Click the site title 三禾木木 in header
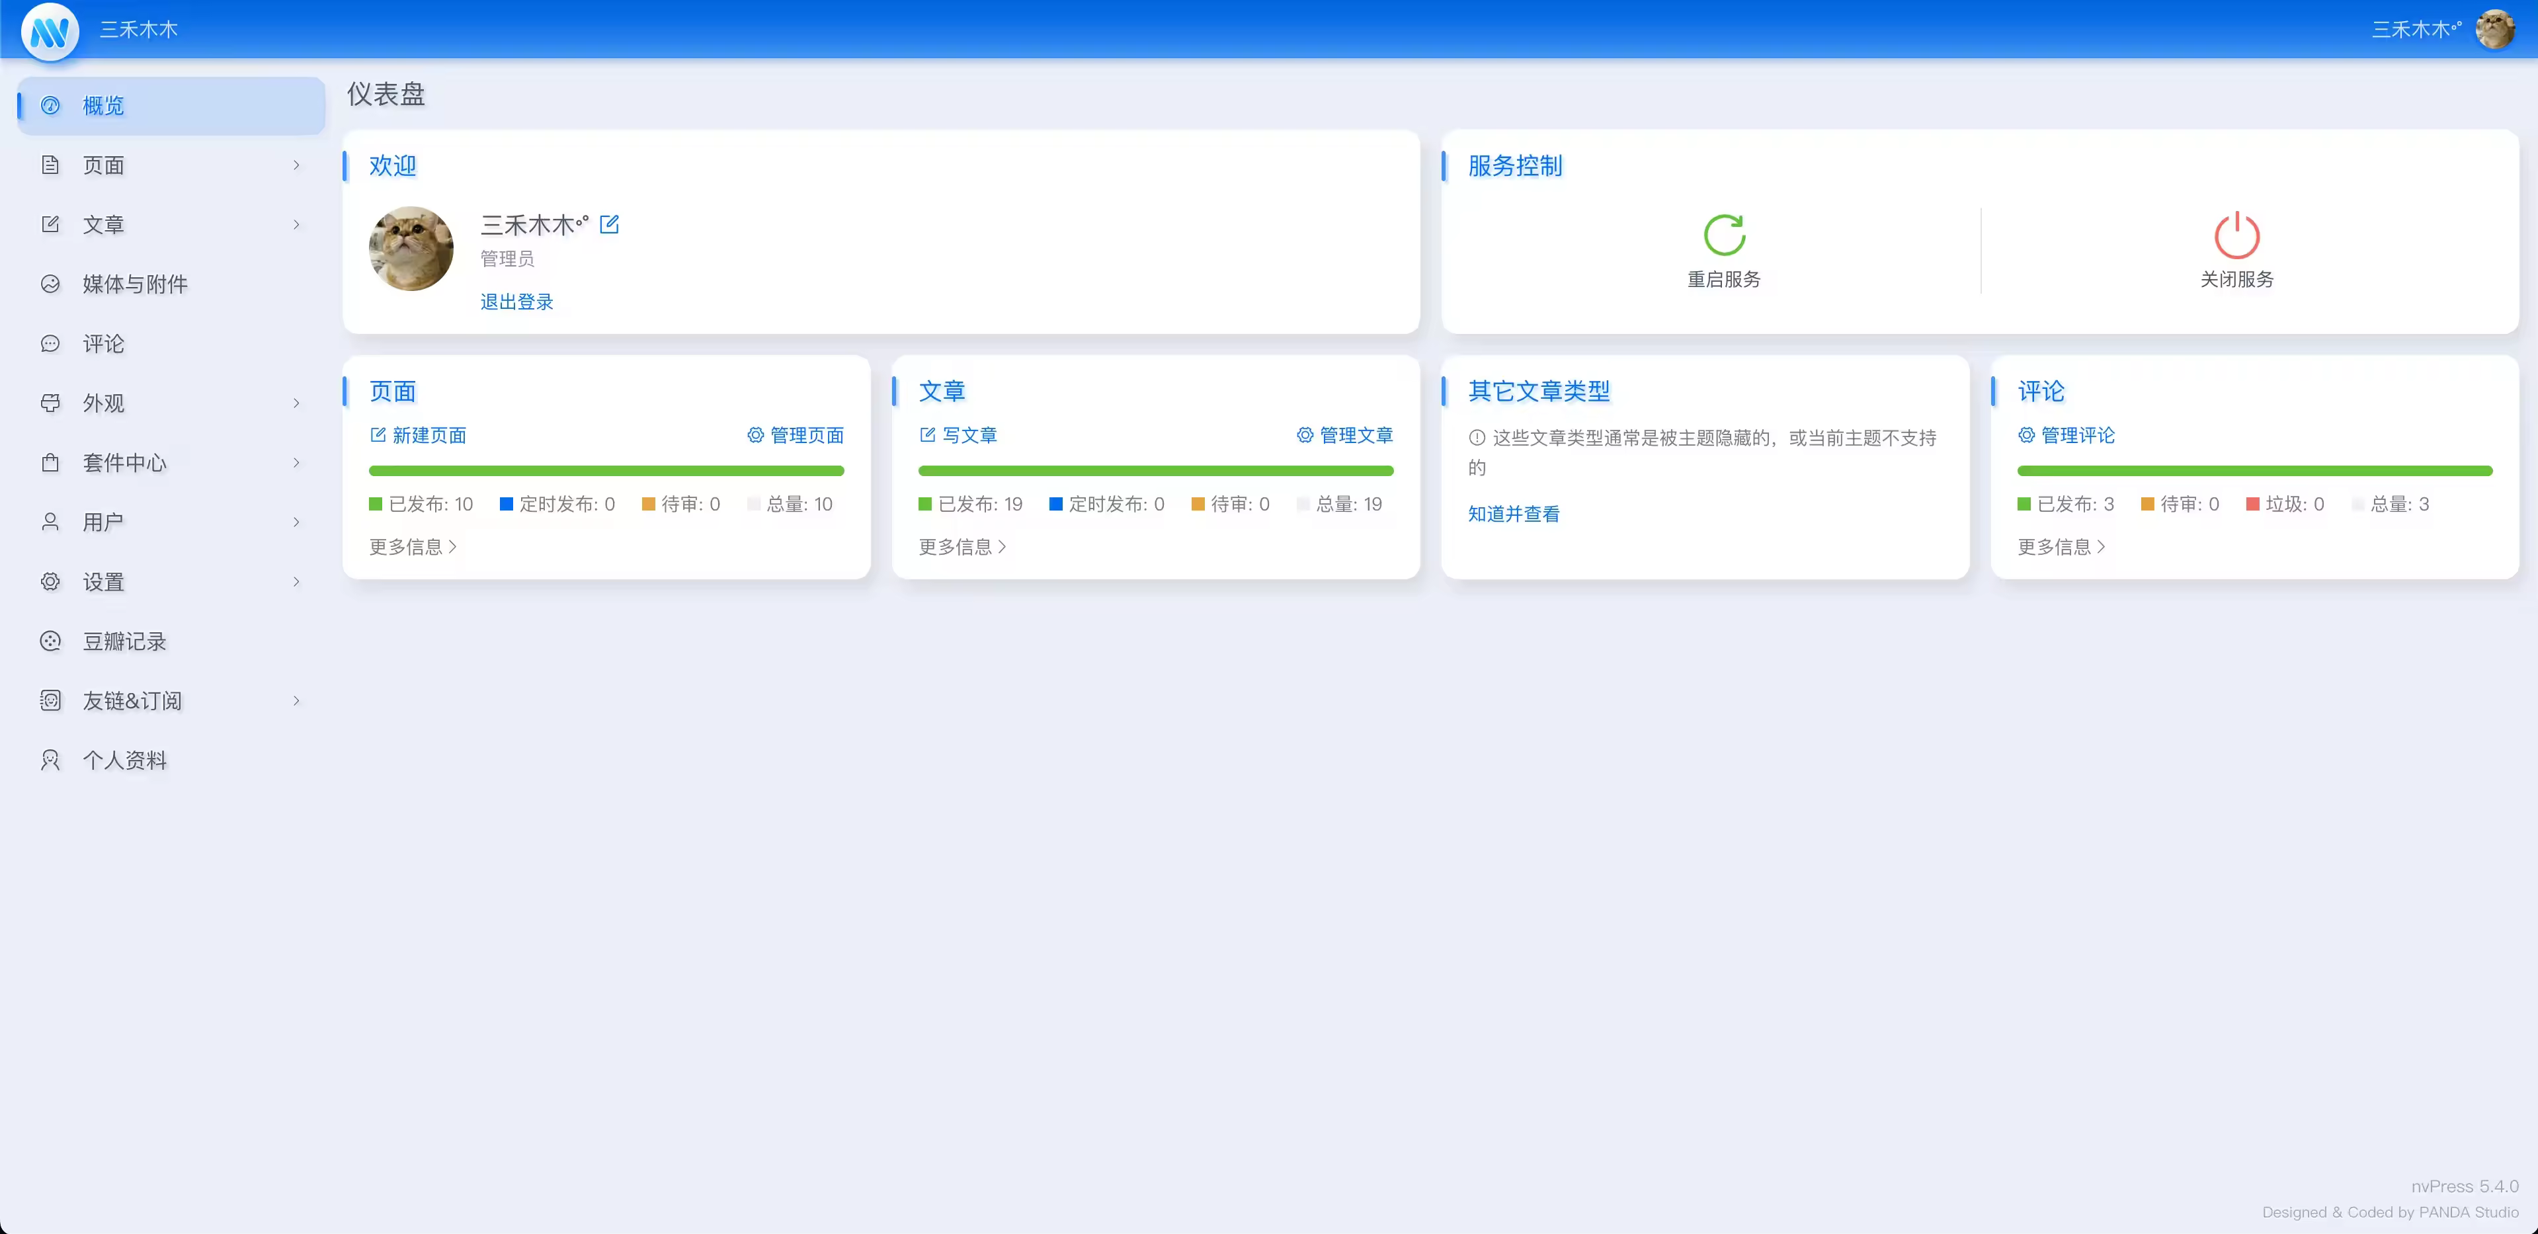This screenshot has height=1234, width=2538. (139, 30)
